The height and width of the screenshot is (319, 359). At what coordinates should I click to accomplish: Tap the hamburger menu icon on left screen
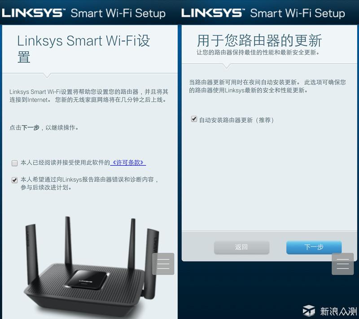[x=163, y=264]
